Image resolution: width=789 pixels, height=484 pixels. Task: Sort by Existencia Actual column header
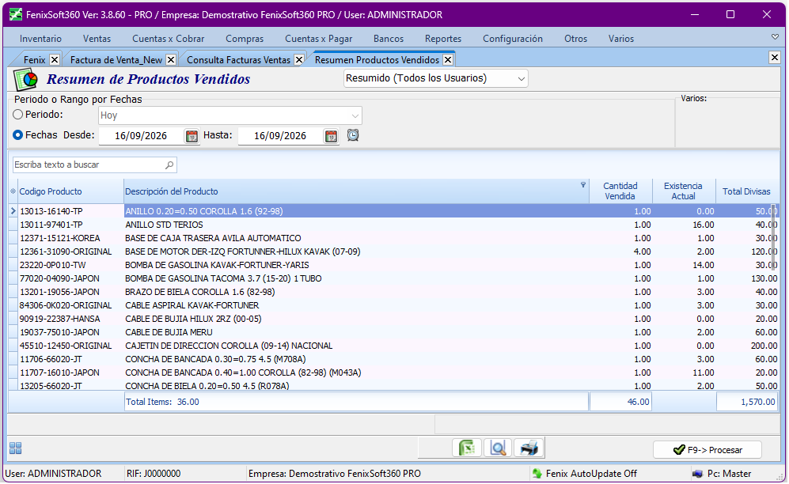(683, 191)
